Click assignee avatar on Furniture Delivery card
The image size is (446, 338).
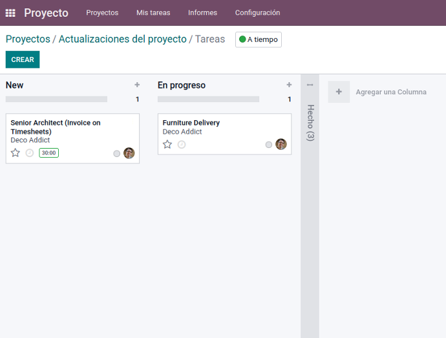pos(281,144)
